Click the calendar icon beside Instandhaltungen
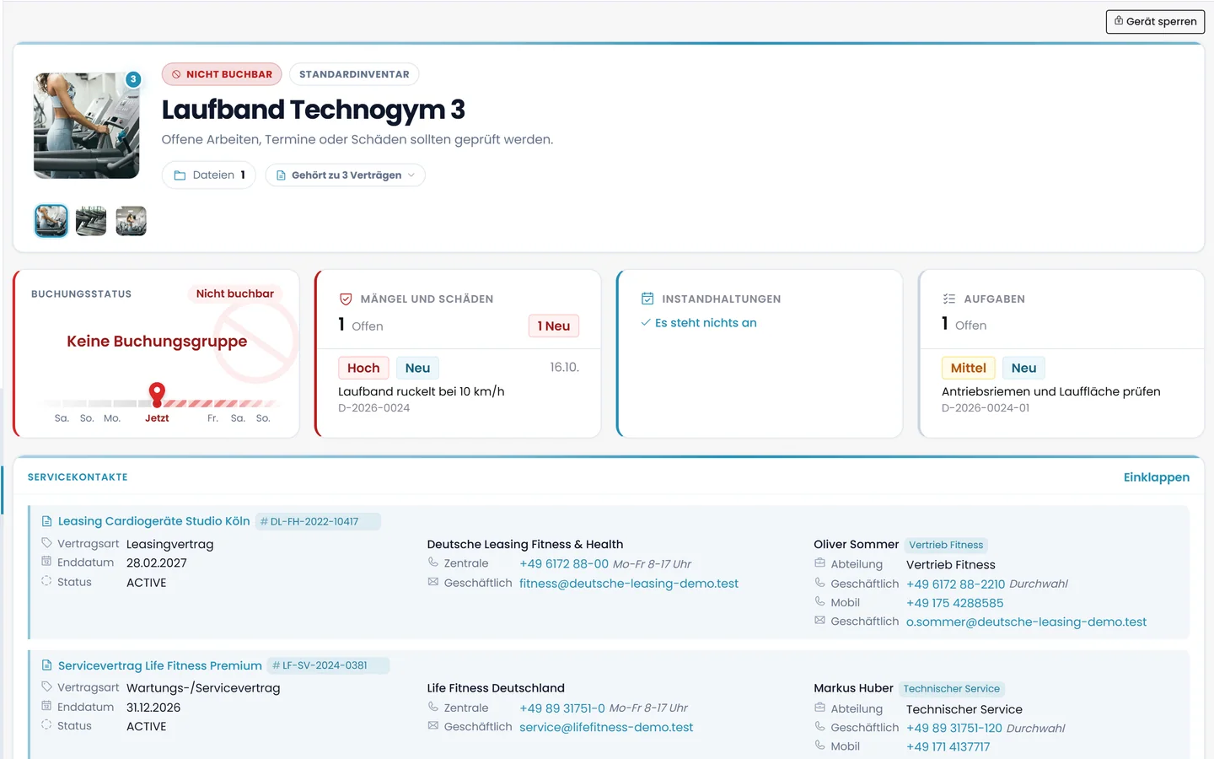 click(x=647, y=299)
